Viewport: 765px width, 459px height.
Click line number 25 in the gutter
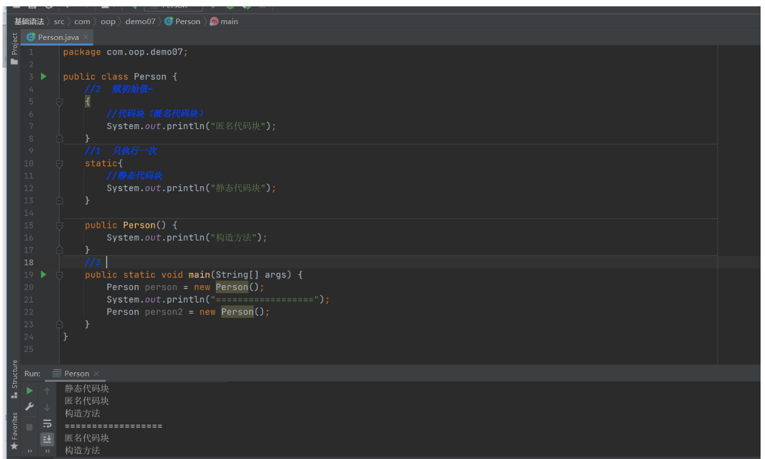tap(29, 349)
